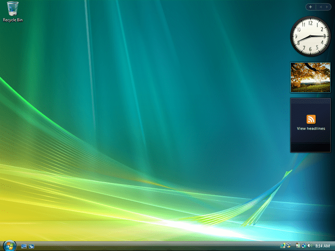Click the tray icon beside the Sidebar icon
This screenshot has height=251, width=335.
289,246
